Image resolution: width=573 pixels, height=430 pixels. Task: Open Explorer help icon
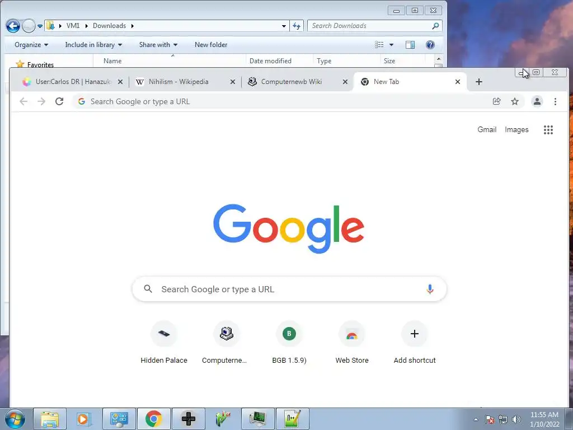point(430,45)
